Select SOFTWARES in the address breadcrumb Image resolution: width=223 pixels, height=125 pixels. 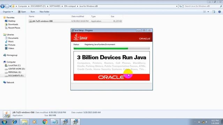55,6
